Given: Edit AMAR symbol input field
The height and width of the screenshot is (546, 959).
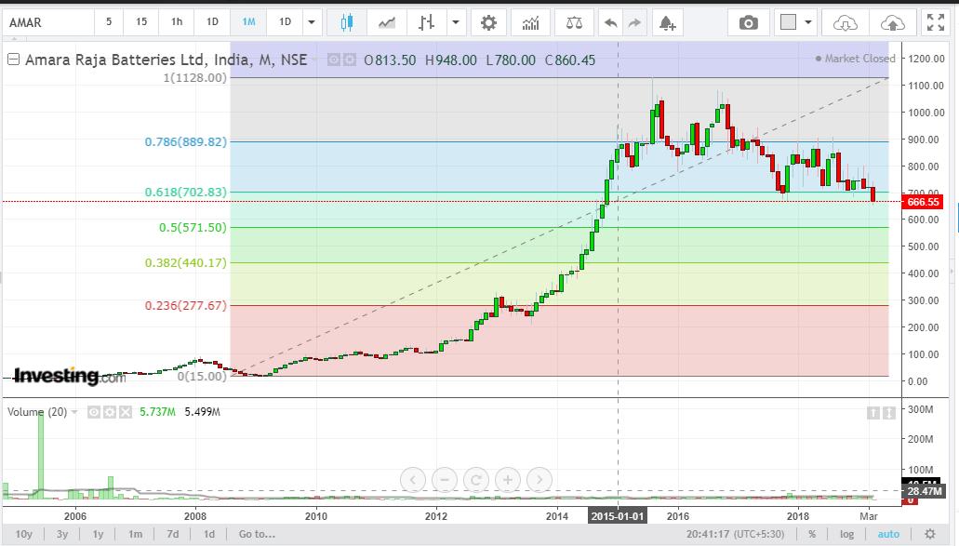Looking at the screenshot, I should click(x=49, y=22).
